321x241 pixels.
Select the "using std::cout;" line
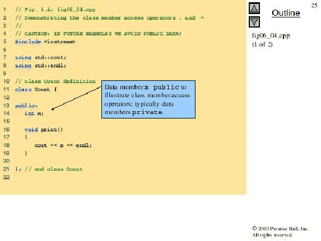pos(40,57)
